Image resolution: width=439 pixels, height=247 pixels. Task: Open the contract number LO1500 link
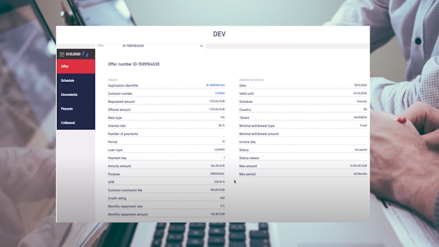click(x=219, y=93)
